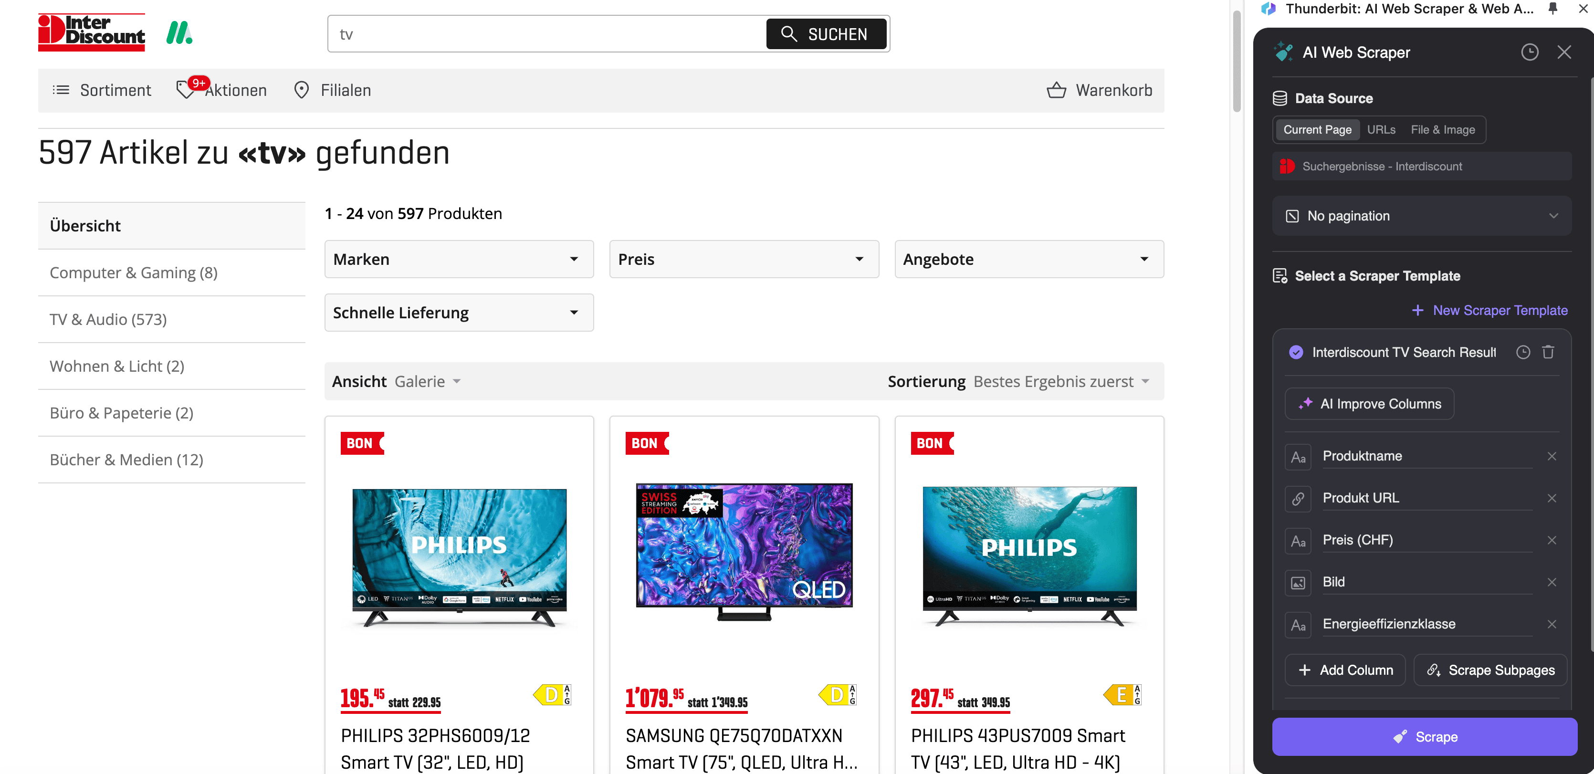This screenshot has width=1594, height=774.
Task: Open the scraper history clock icon
Action: pos(1529,52)
